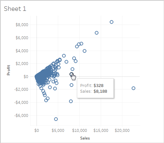
Task: Click the -$6,000 Profit axis label
Action: pyautogui.click(x=21, y=116)
